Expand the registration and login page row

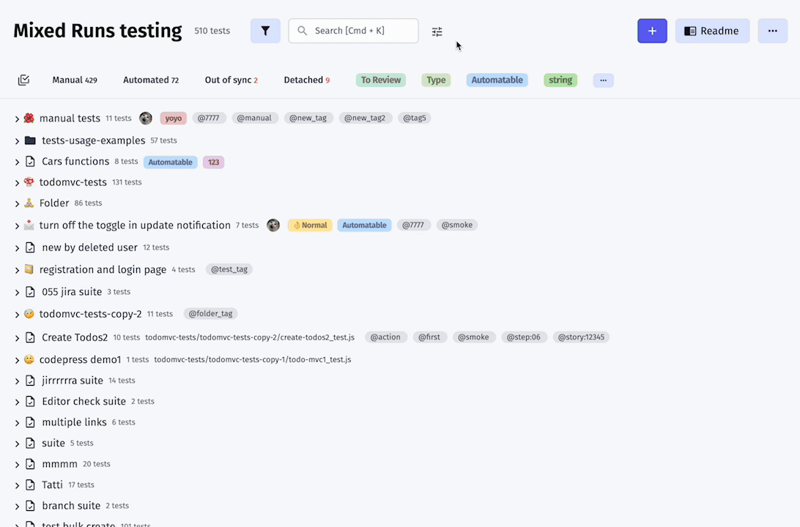[17, 271]
